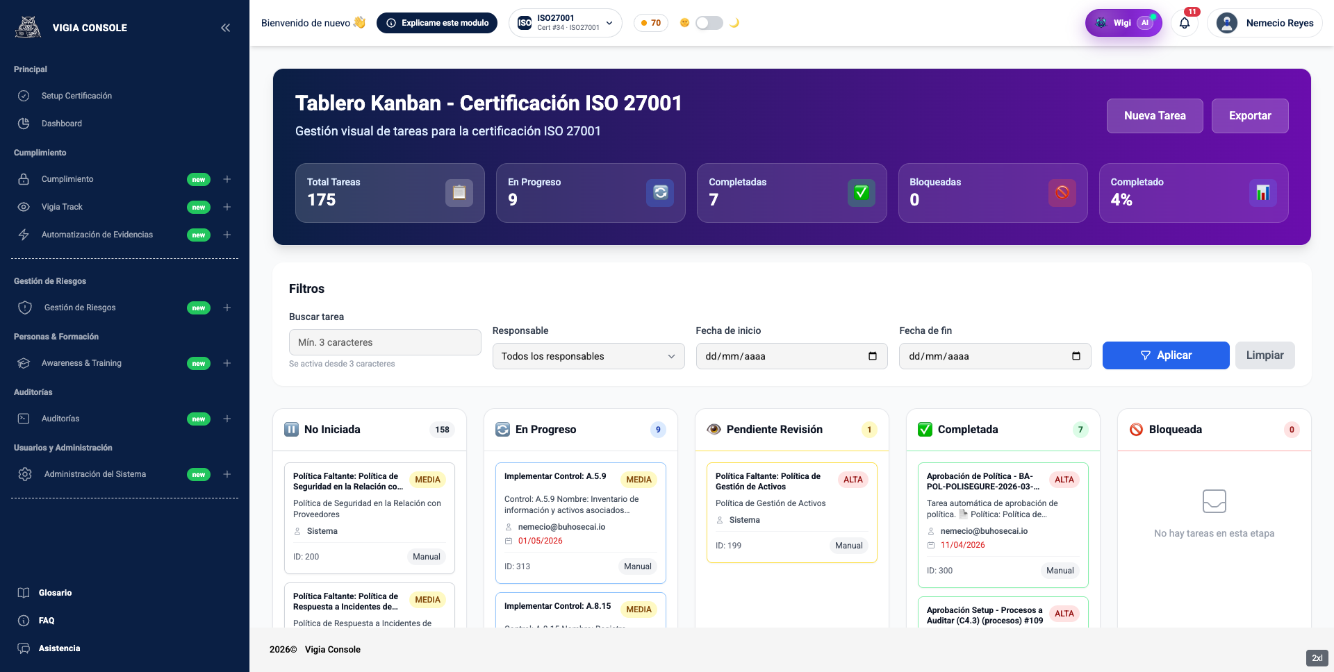1334x672 pixels.
Task: Toggle the light/dark mode switch
Action: click(x=709, y=23)
